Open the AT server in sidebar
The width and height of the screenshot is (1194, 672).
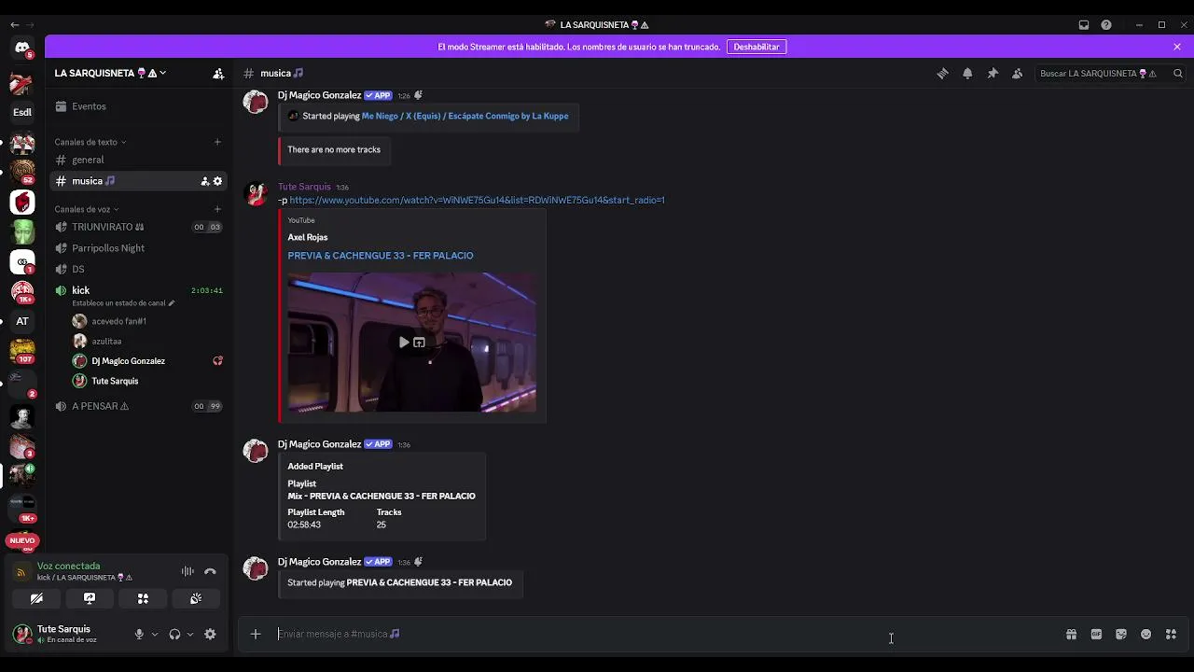coord(22,321)
